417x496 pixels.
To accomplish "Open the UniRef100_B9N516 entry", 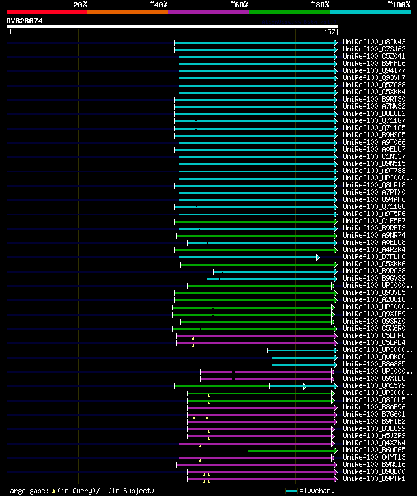I will tap(374, 464).
